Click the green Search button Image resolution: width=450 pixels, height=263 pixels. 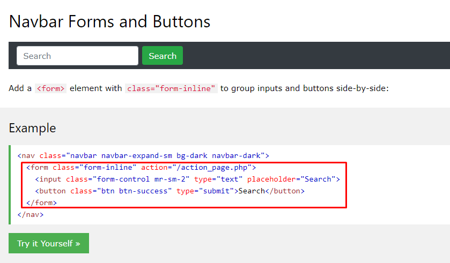pos(163,56)
